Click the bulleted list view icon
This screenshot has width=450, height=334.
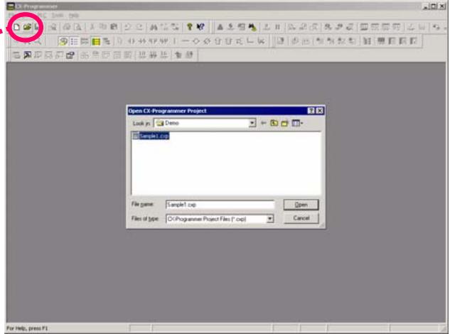pyautogui.click(x=74, y=42)
